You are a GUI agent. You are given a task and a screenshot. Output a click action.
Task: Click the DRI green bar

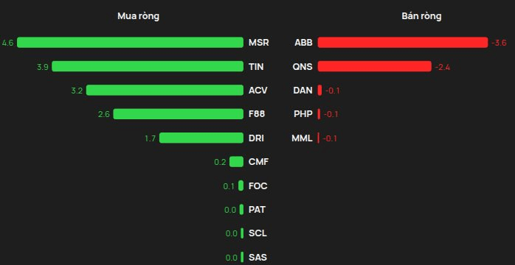[201, 138]
